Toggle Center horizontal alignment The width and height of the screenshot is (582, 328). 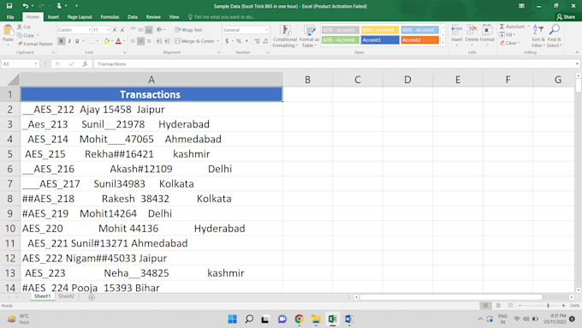pos(140,41)
